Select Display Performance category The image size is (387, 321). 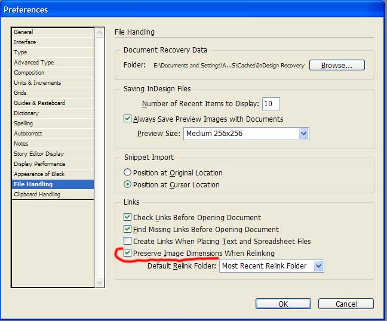pyautogui.click(x=53, y=163)
